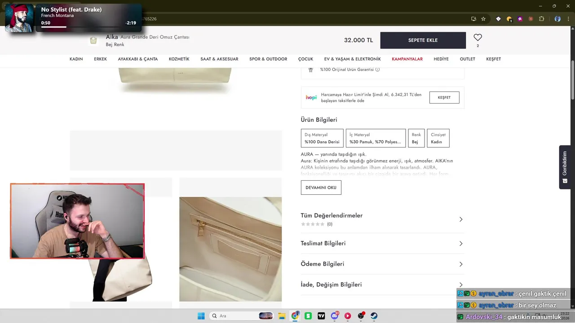This screenshot has width=575, height=323.
Task: Expand Teslimat Bilgileri section
Action: pos(382,244)
